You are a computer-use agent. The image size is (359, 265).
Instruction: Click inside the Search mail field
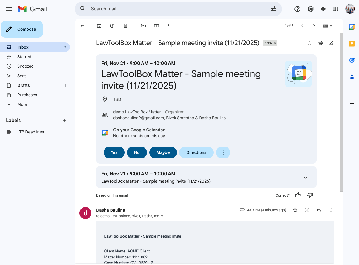click(178, 9)
